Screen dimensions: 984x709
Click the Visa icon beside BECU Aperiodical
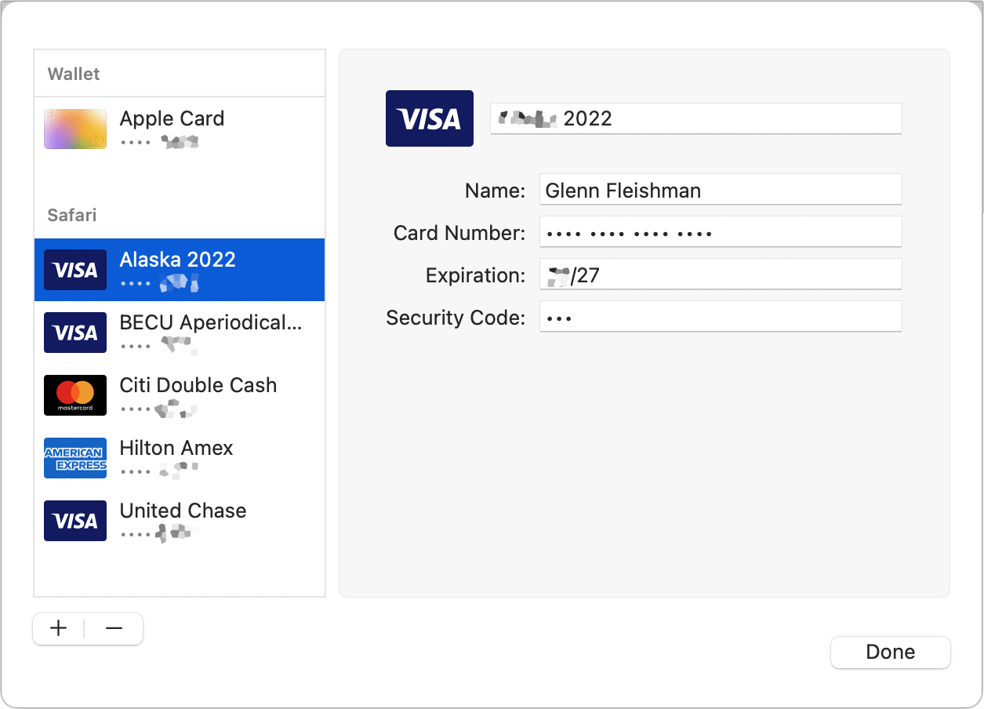point(74,333)
